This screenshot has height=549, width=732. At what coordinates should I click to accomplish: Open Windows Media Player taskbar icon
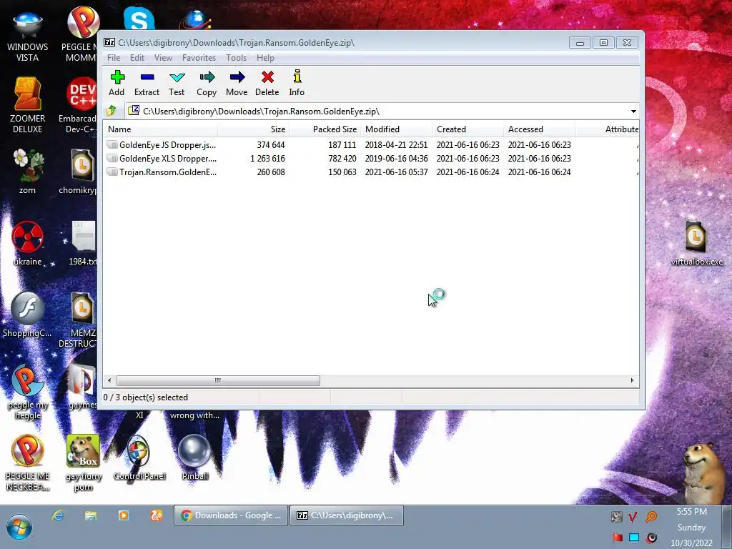[x=123, y=515]
